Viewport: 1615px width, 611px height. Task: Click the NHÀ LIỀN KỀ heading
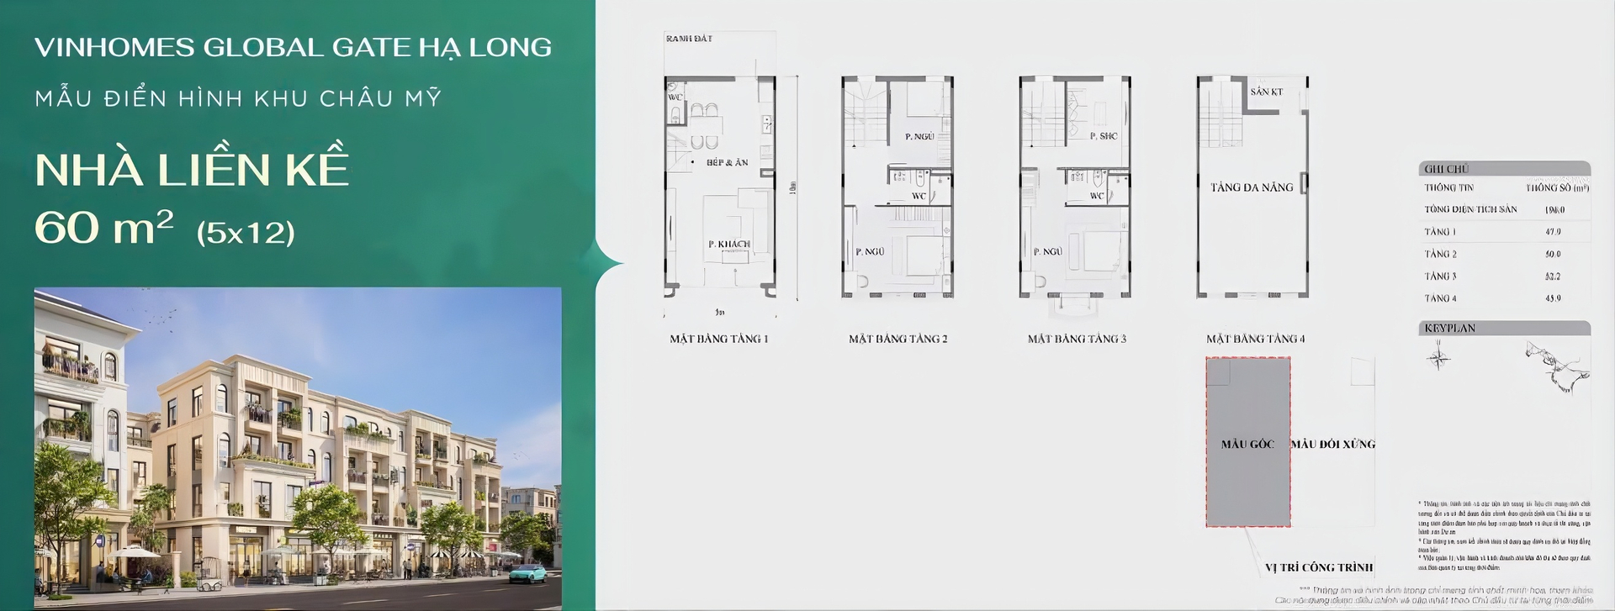coord(192,170)
